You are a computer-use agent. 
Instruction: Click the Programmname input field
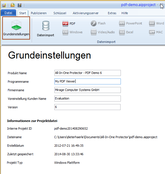point(87,81)
